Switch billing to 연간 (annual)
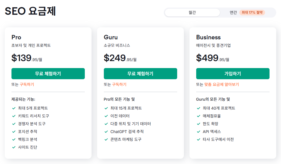Screen dimensions: 281x164 pyautogui.click(x=233, y=13)
